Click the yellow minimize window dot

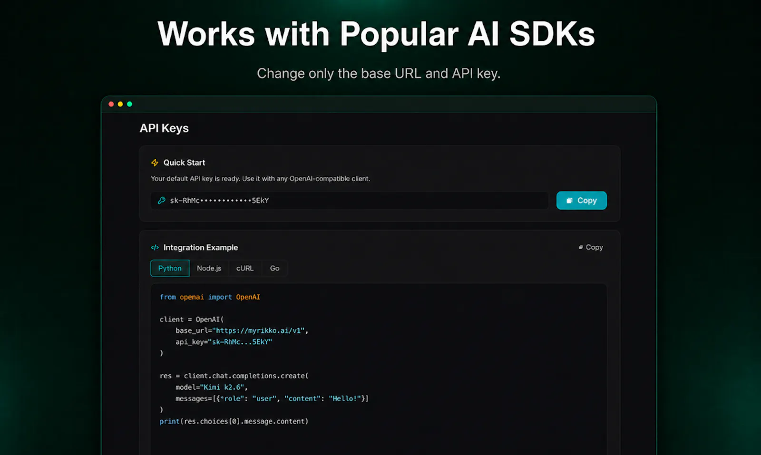[120, 104]
